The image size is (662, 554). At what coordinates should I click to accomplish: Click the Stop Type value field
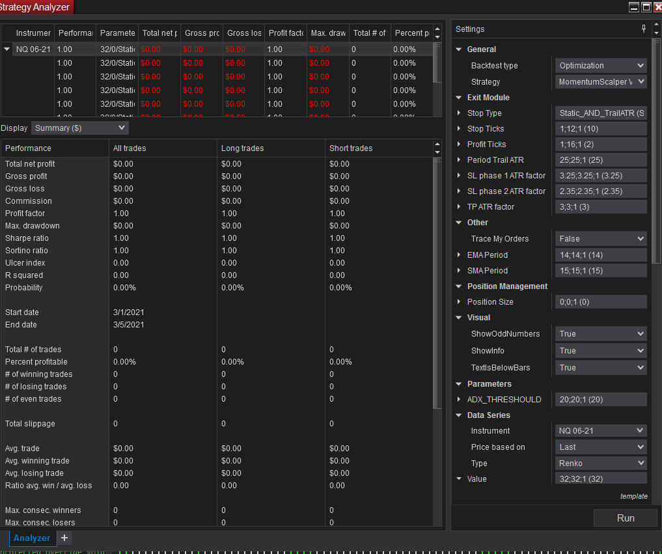coord(601,113)
